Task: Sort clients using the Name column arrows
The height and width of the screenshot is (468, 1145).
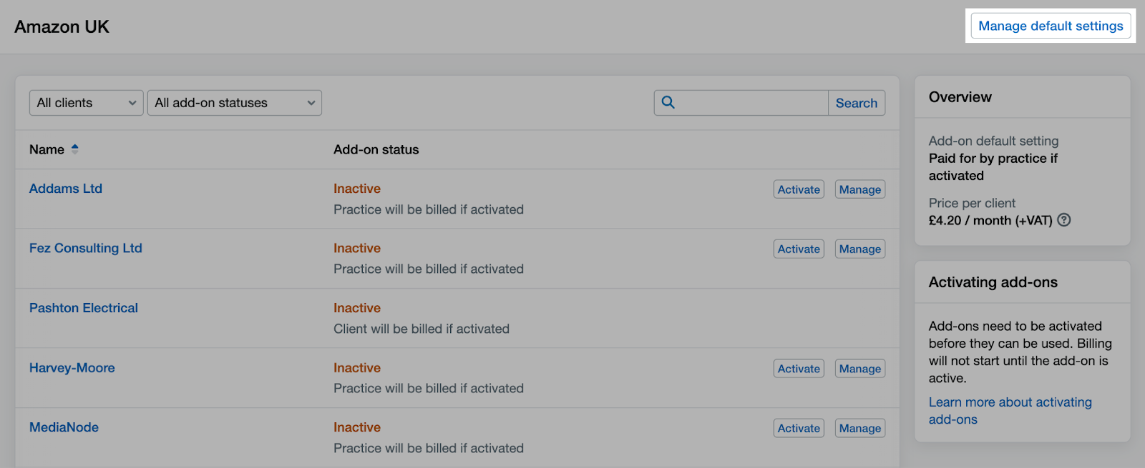Action: tap(74, 149)
